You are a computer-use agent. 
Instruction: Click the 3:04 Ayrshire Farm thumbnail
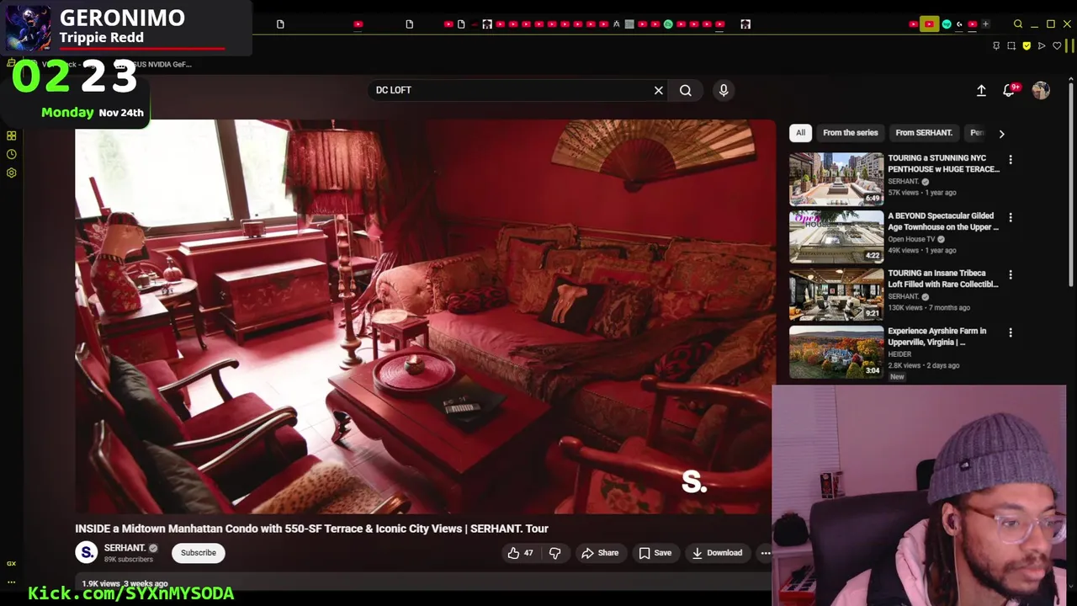(836, 352)
